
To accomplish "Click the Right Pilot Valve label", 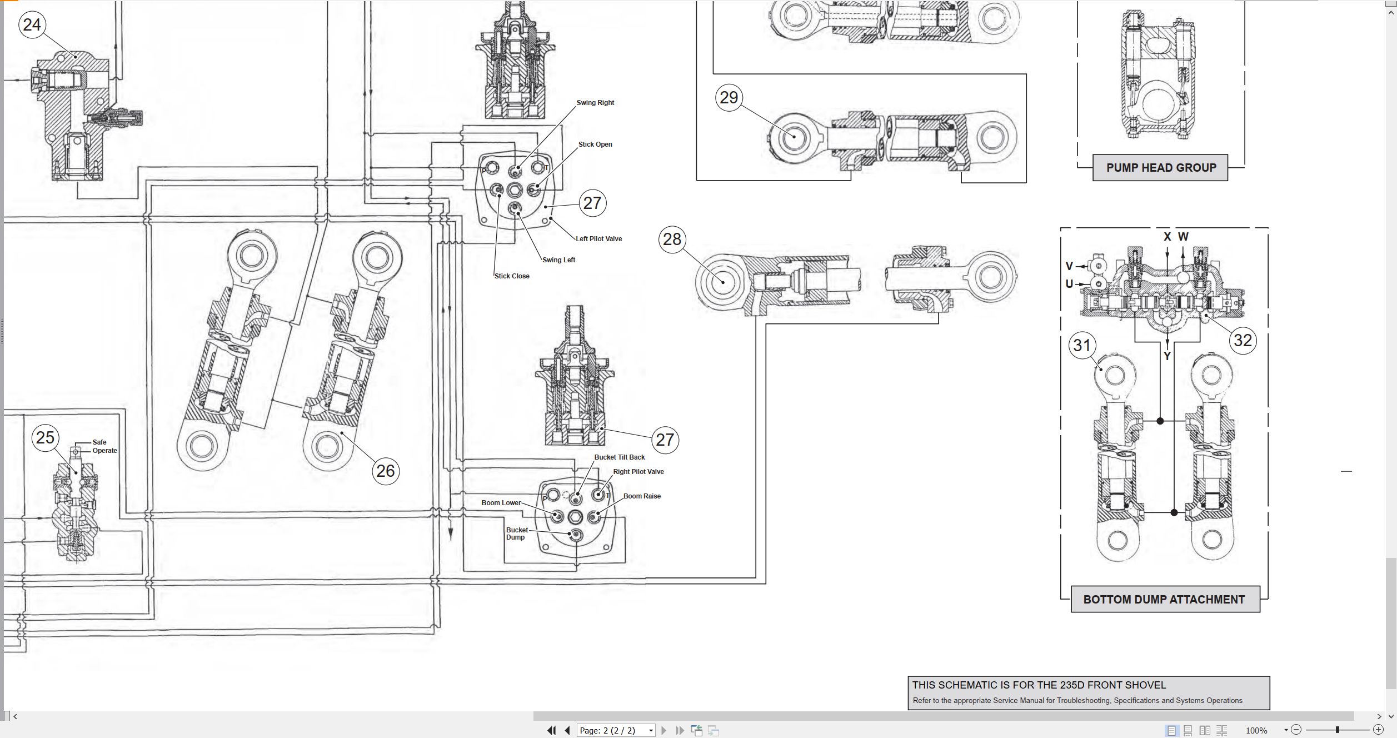I will click(638, 472).
